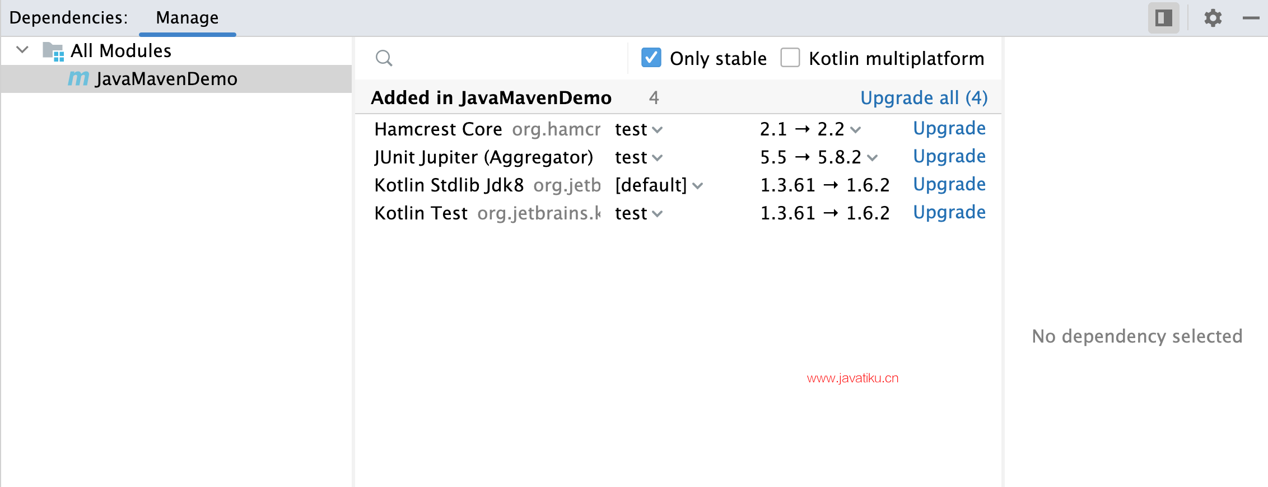Click the Upgrade all (4) link
Image resolution: width=1268 pixels, height=487 pixels.
pos(924,98)
